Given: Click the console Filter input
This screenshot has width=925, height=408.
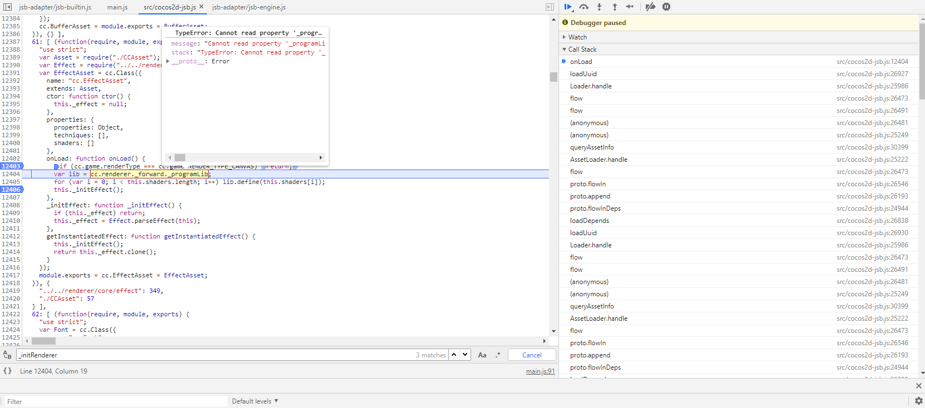Looking at the screenshot, I should [116, 401].
